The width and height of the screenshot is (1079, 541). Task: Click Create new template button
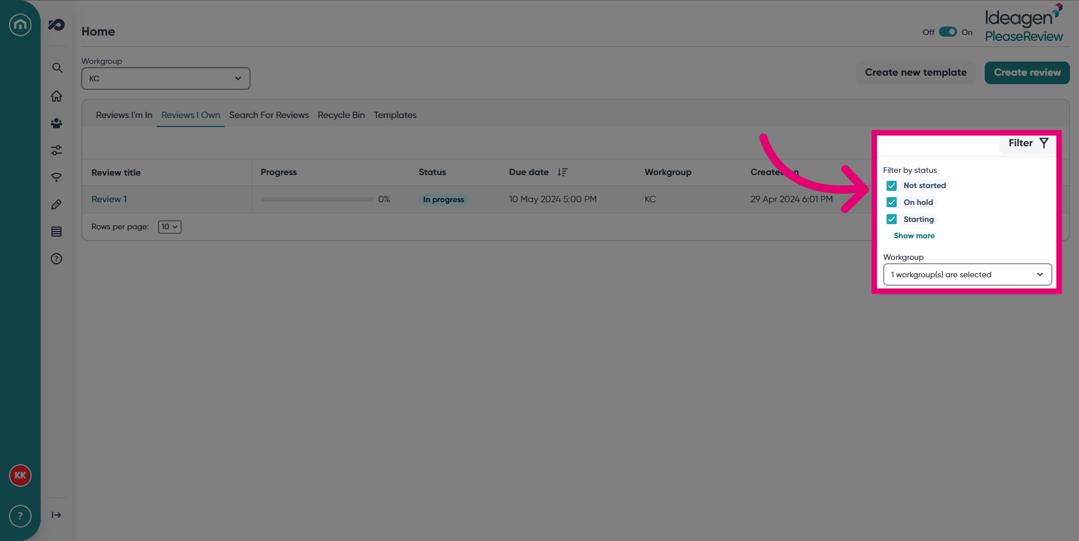click(x=916, y=73)
